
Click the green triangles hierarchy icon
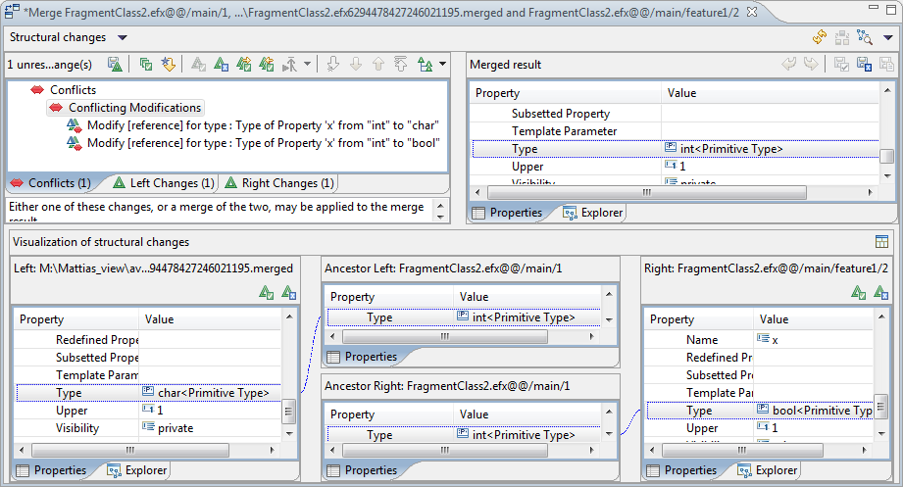tap(425, 64)
